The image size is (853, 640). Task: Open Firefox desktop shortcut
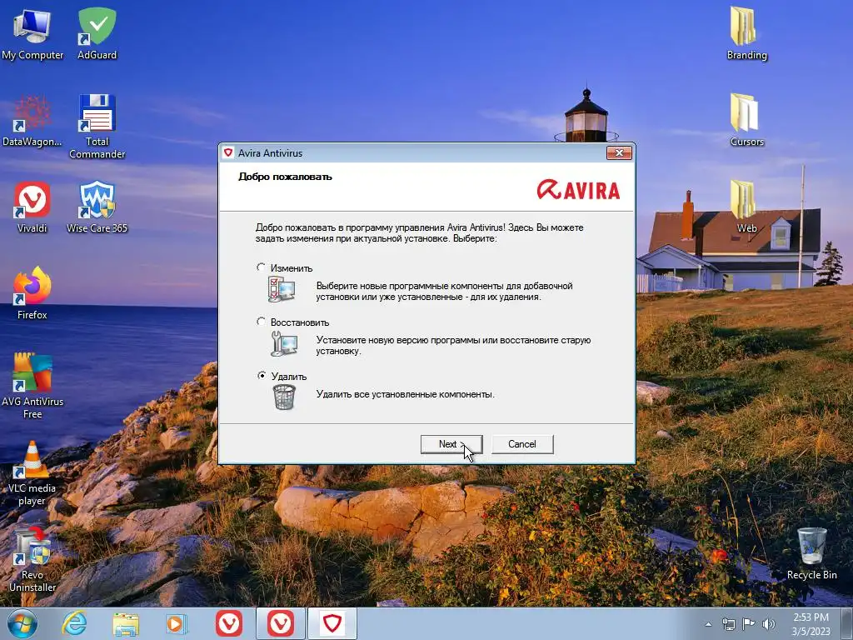click(x=32, y=294)
